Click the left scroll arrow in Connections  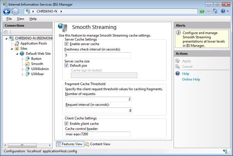[5, 145]
